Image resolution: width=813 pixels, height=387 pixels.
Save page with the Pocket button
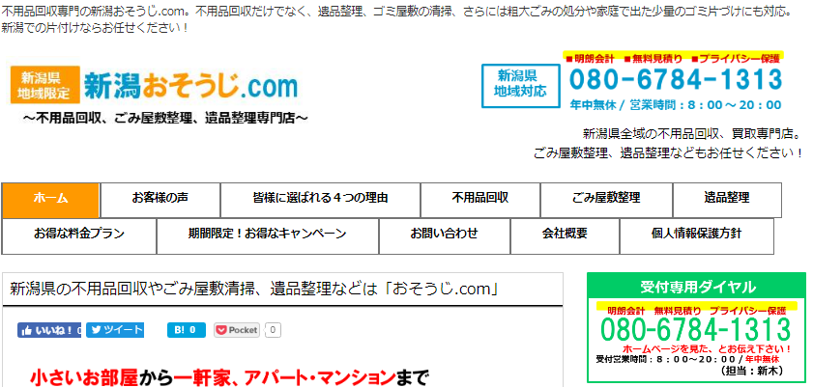point(237,330)
